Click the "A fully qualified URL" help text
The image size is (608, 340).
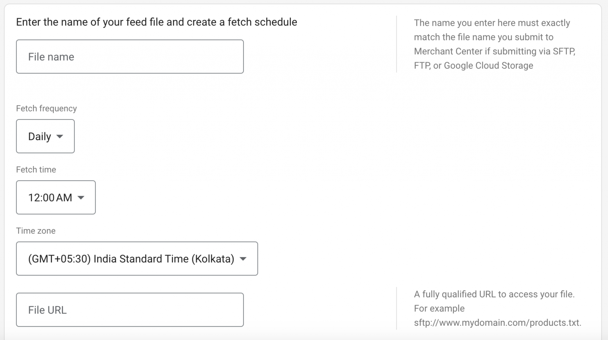(x=494, y=294)
